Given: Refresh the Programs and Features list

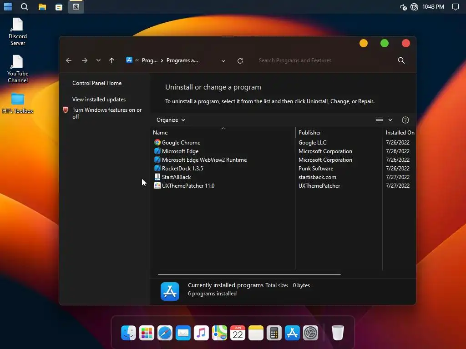Looking at the screenshot, I should 240,61.
